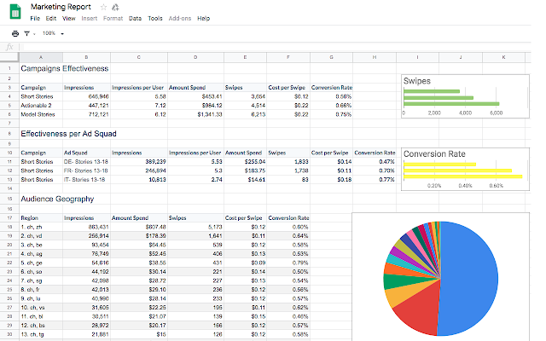Select the Cost per Swipe header in row 3
This screenshot has height=341, width=546.
[x=288, y=88]
